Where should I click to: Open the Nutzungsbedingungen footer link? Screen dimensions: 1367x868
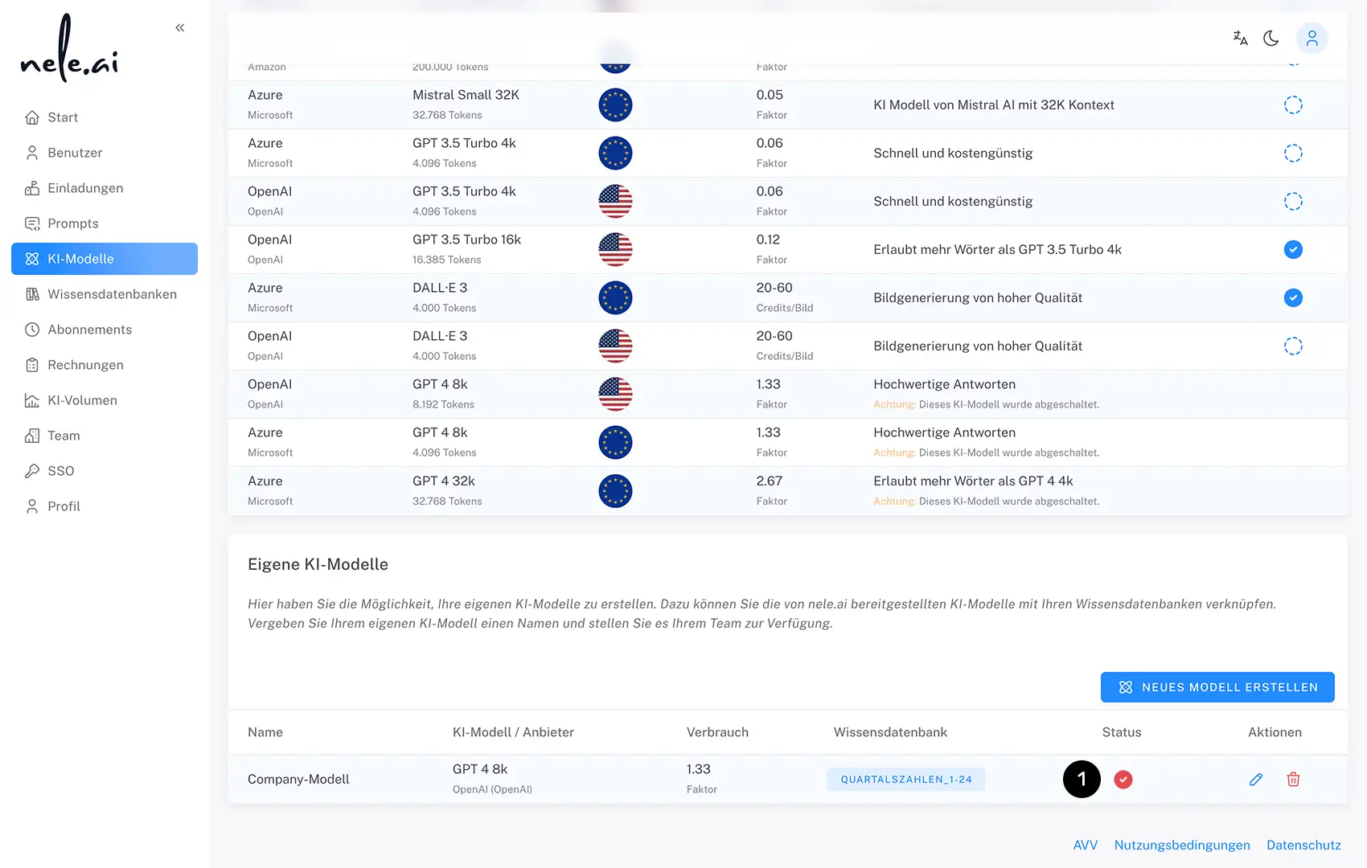pyautogui.click(x=1182, y=845)
